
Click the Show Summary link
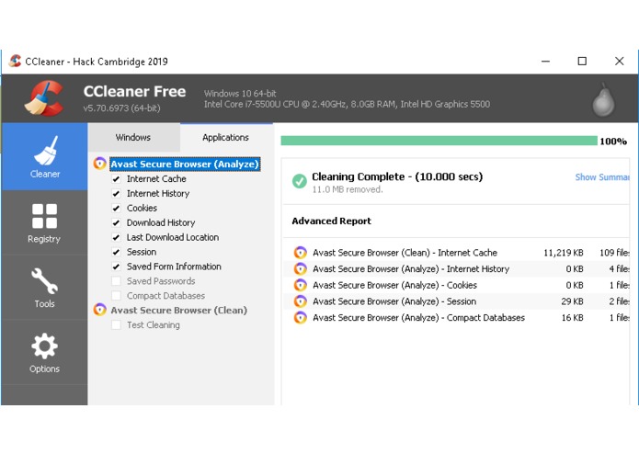602,177
